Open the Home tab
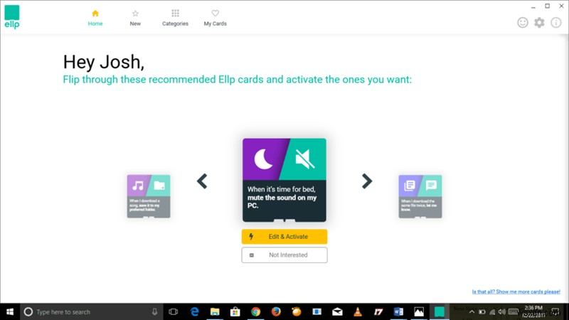The width and height of the screenshot is (569, 320). (x=95, y=18)
